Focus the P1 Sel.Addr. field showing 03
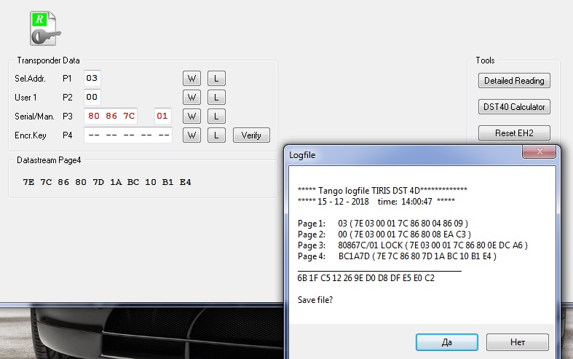Image resolution: width=573 pixels, height=359 pixels. (x=92, y=78)
